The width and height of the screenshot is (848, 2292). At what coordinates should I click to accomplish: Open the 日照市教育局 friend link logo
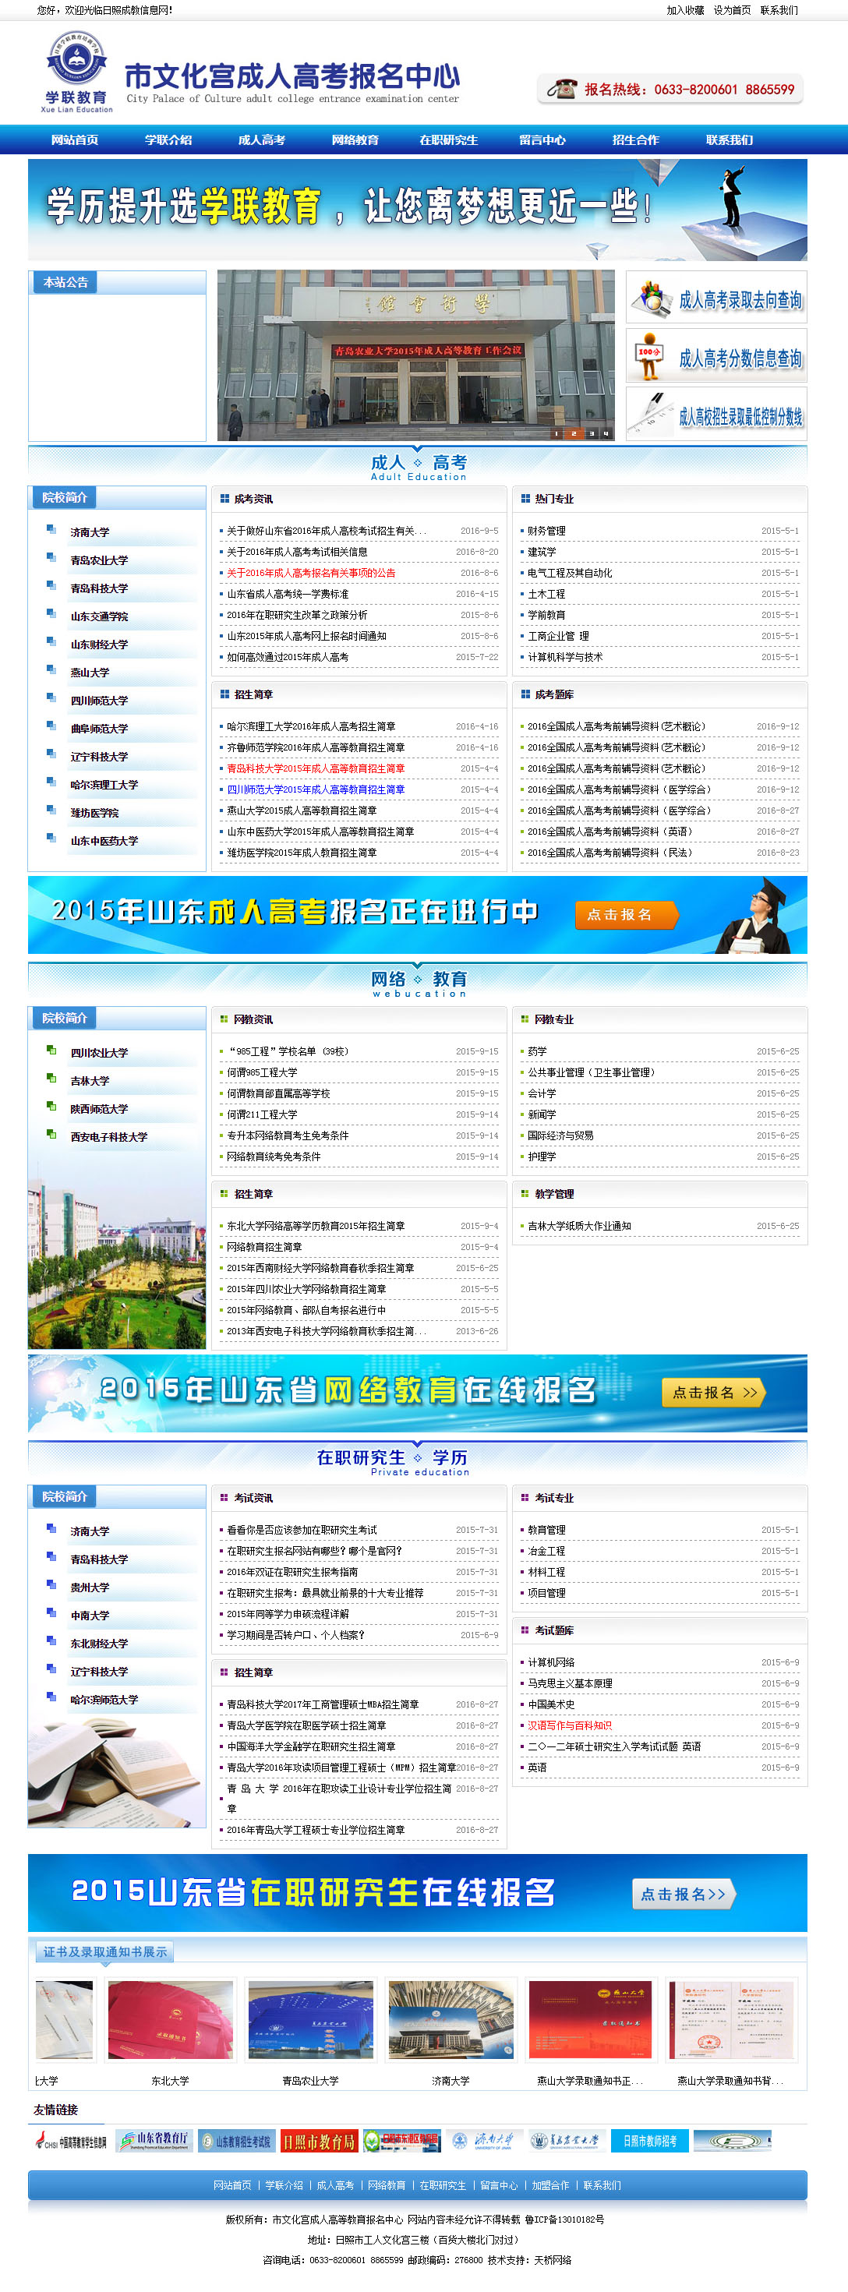pyautogui.click(x=319, y=2141)
